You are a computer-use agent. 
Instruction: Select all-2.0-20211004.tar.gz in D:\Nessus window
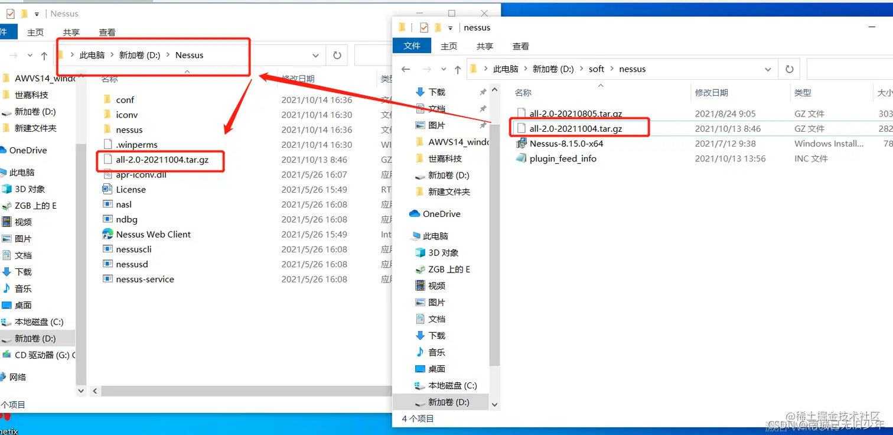(162, 160)
